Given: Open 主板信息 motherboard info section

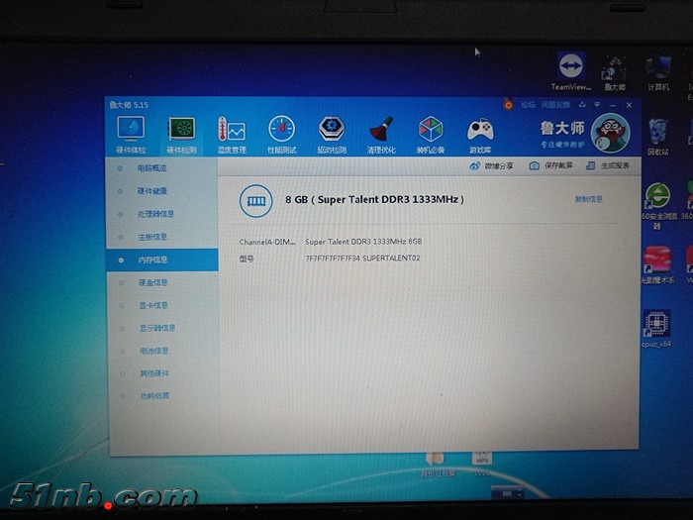Looking at the screenshot, I should click(x=152, y=237).
